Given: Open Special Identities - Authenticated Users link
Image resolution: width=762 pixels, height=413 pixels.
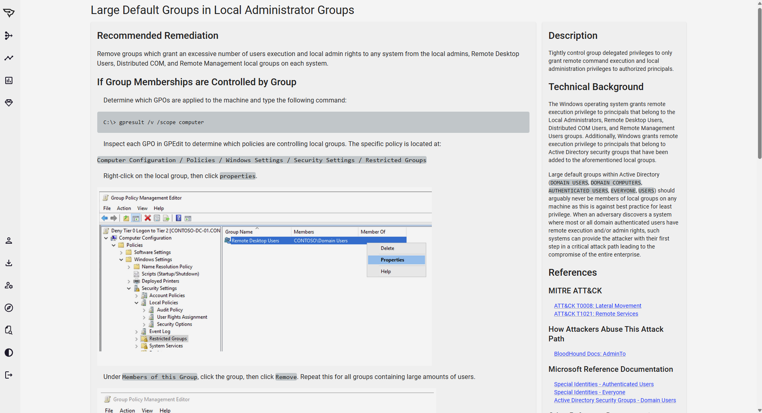Looking at the screenshot, I should pos(604,384).
